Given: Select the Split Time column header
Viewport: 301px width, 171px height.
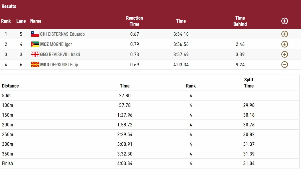Looking at the screenshot, I should [249, 83].
